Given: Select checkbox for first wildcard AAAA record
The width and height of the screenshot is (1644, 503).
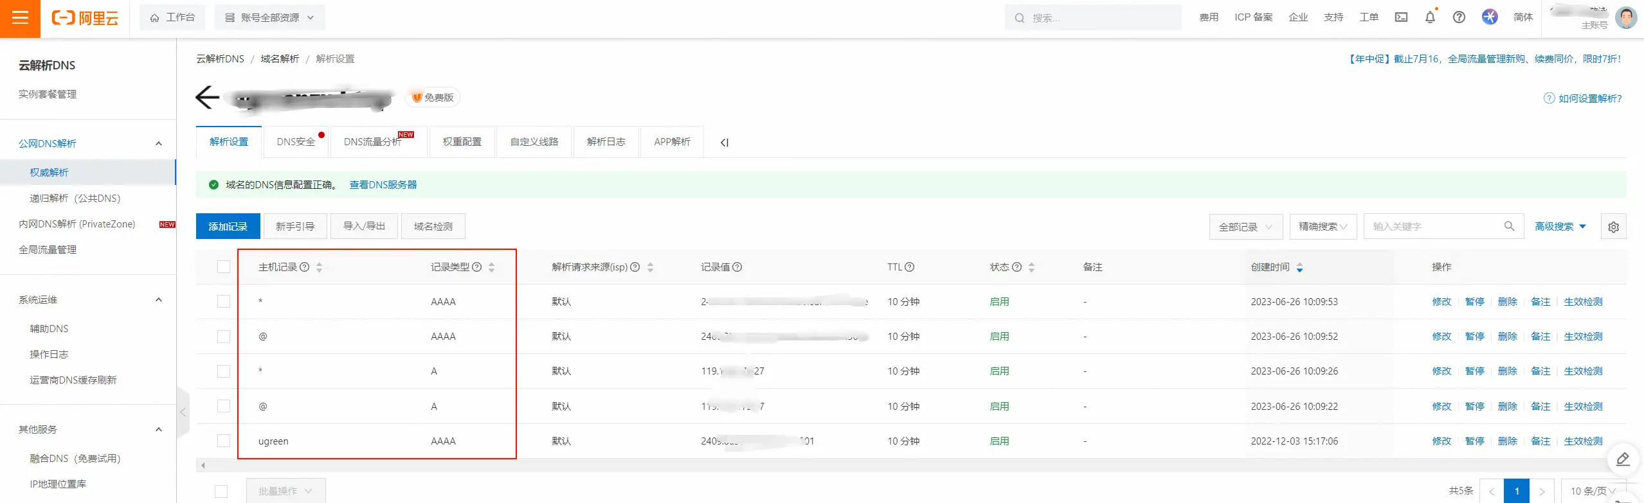Looking at the screenshot, I should click(x=224, y=301).
